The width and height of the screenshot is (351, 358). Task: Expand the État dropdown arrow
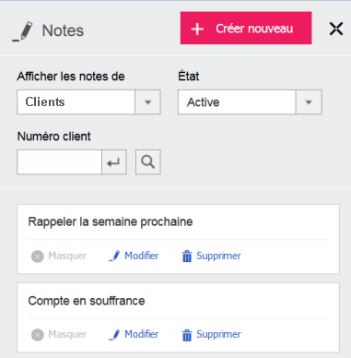pos(309,102)
